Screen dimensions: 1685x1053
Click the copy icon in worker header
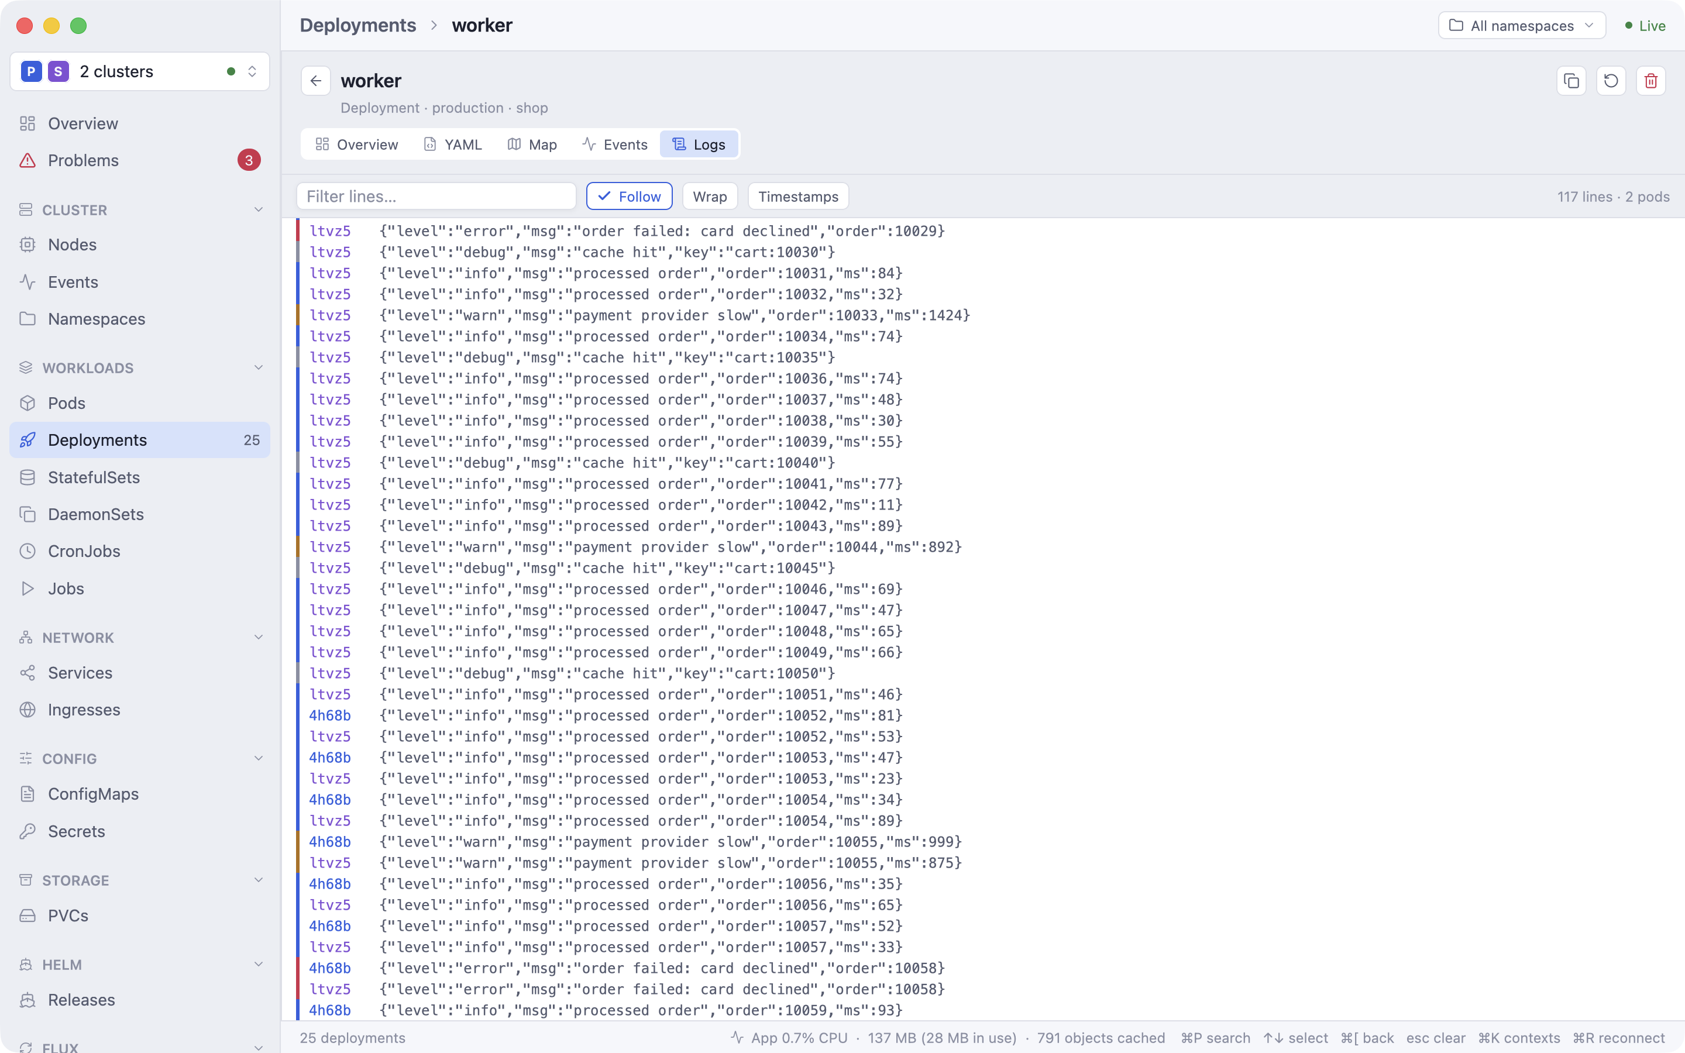(x=1571, y=81)
